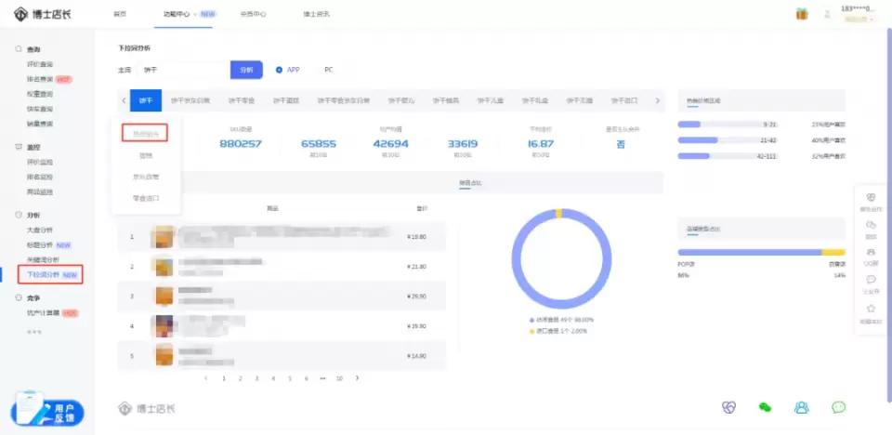Open the account dropdown under 183 number
Viewport: 892px width, 435px height.
click(859, 20)
